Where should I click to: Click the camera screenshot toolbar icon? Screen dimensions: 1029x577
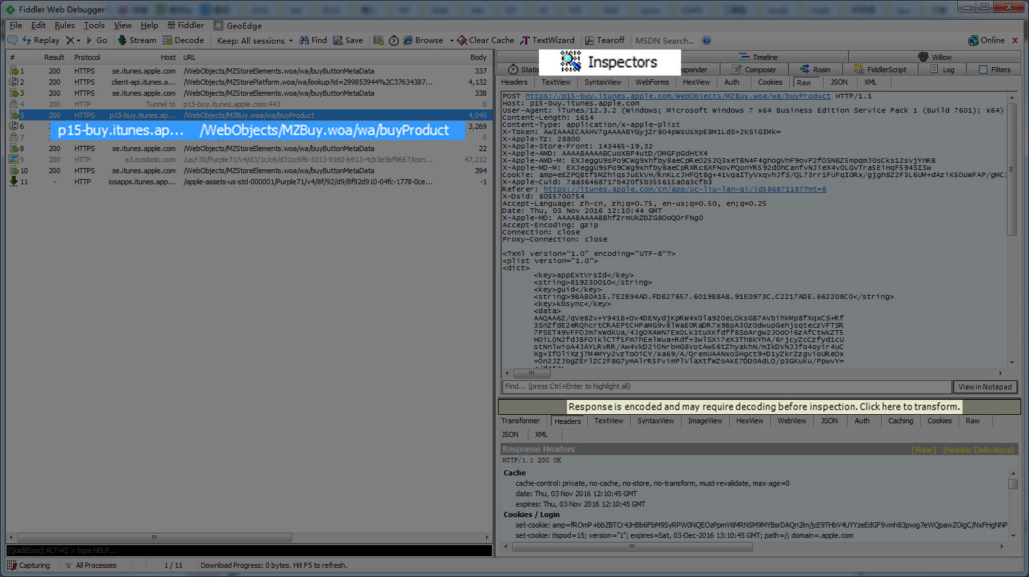tap(379, 40)
